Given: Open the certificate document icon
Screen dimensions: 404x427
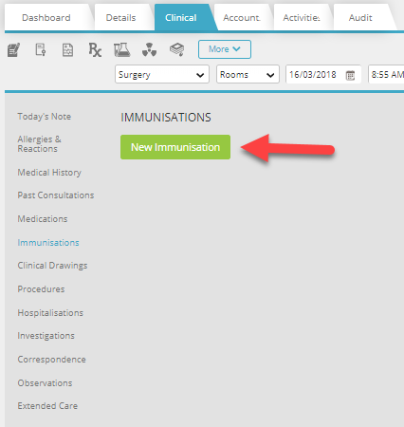Looking at the screenshot, I should click(41, 49).
